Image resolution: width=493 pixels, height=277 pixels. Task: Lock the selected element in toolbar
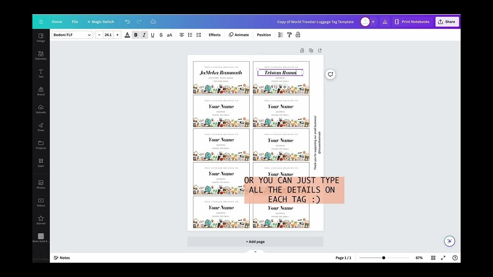click(298, 35)
